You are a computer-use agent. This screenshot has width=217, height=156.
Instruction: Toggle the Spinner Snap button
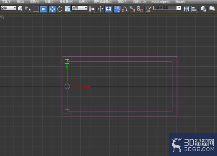point(140,9)
